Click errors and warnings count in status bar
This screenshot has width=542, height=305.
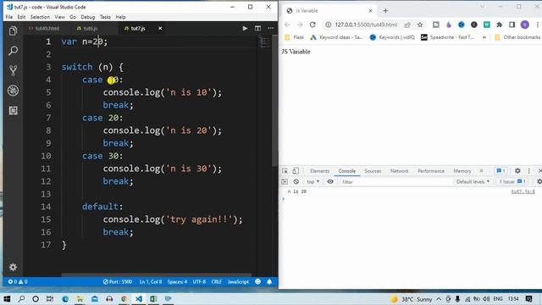coord(18,282)
